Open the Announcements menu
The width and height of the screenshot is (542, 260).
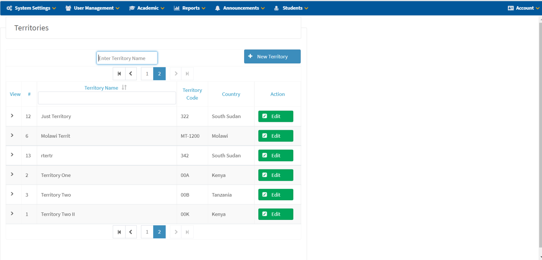coord(240,8)
